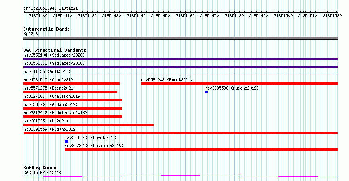Viewport: 349px width, 181px height.
Task: Click the chr6:21851394..21851521 coordinates text
Action: tap(51, 9)
